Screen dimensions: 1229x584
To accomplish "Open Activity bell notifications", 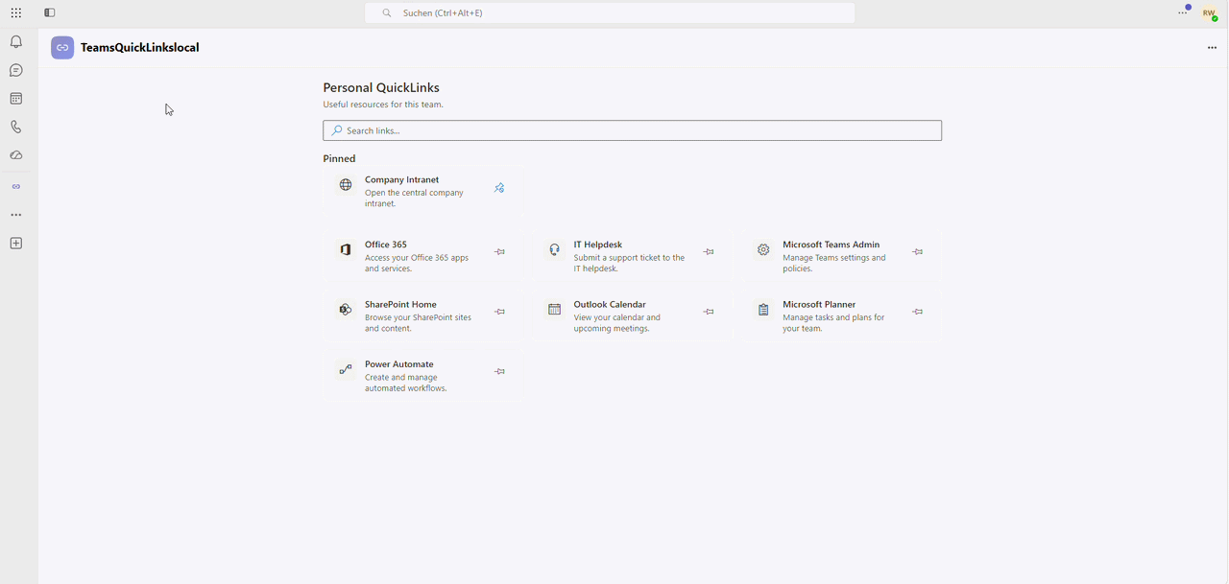I will tap(16, 42).
